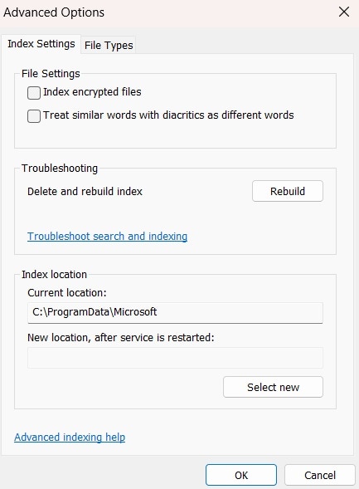Click the Rebuild button
The height and width of the screenshot is (489, 359).
[288, 191]
